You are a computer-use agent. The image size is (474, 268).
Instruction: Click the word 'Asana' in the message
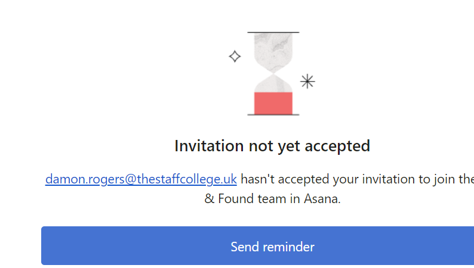click(x=321, y=199)
